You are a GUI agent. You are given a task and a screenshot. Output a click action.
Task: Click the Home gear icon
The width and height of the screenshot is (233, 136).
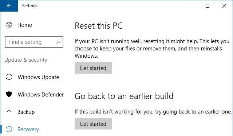tap(9, 25)
